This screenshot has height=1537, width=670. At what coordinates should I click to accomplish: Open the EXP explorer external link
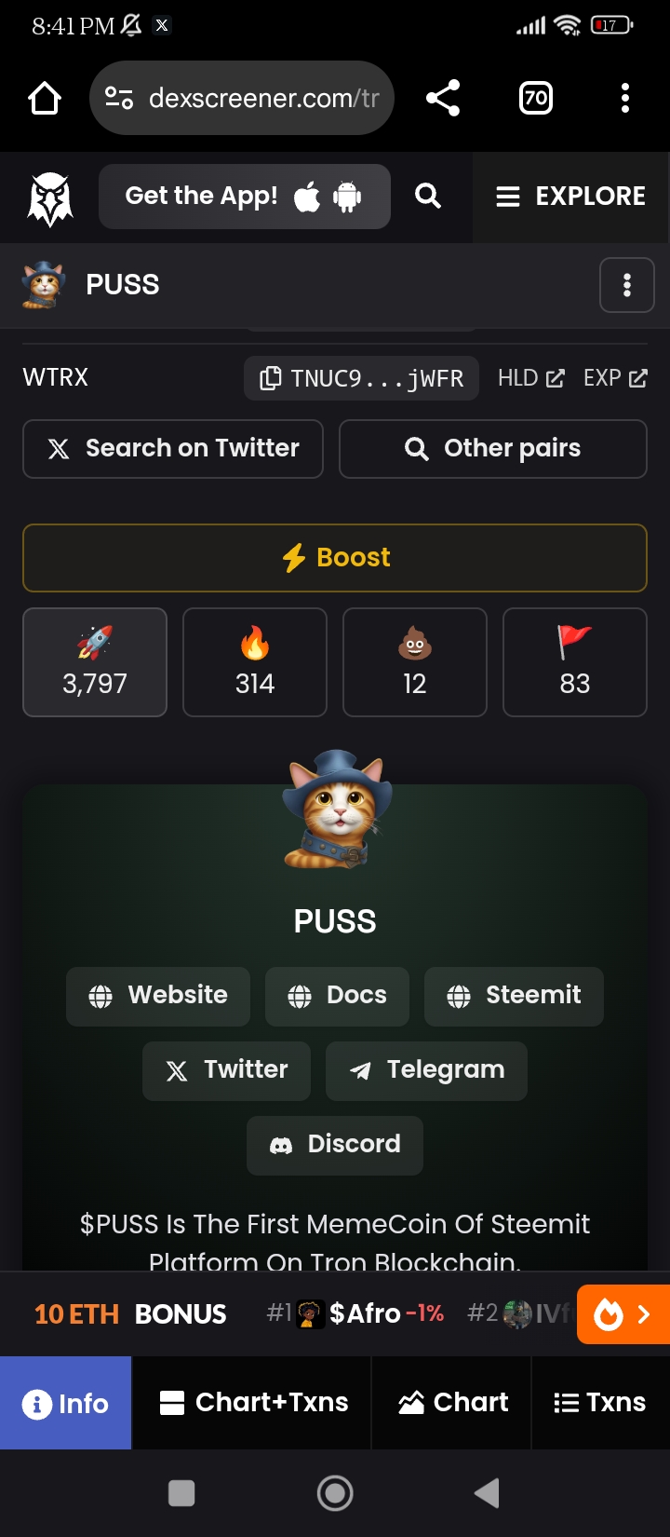tap(615, 378)
